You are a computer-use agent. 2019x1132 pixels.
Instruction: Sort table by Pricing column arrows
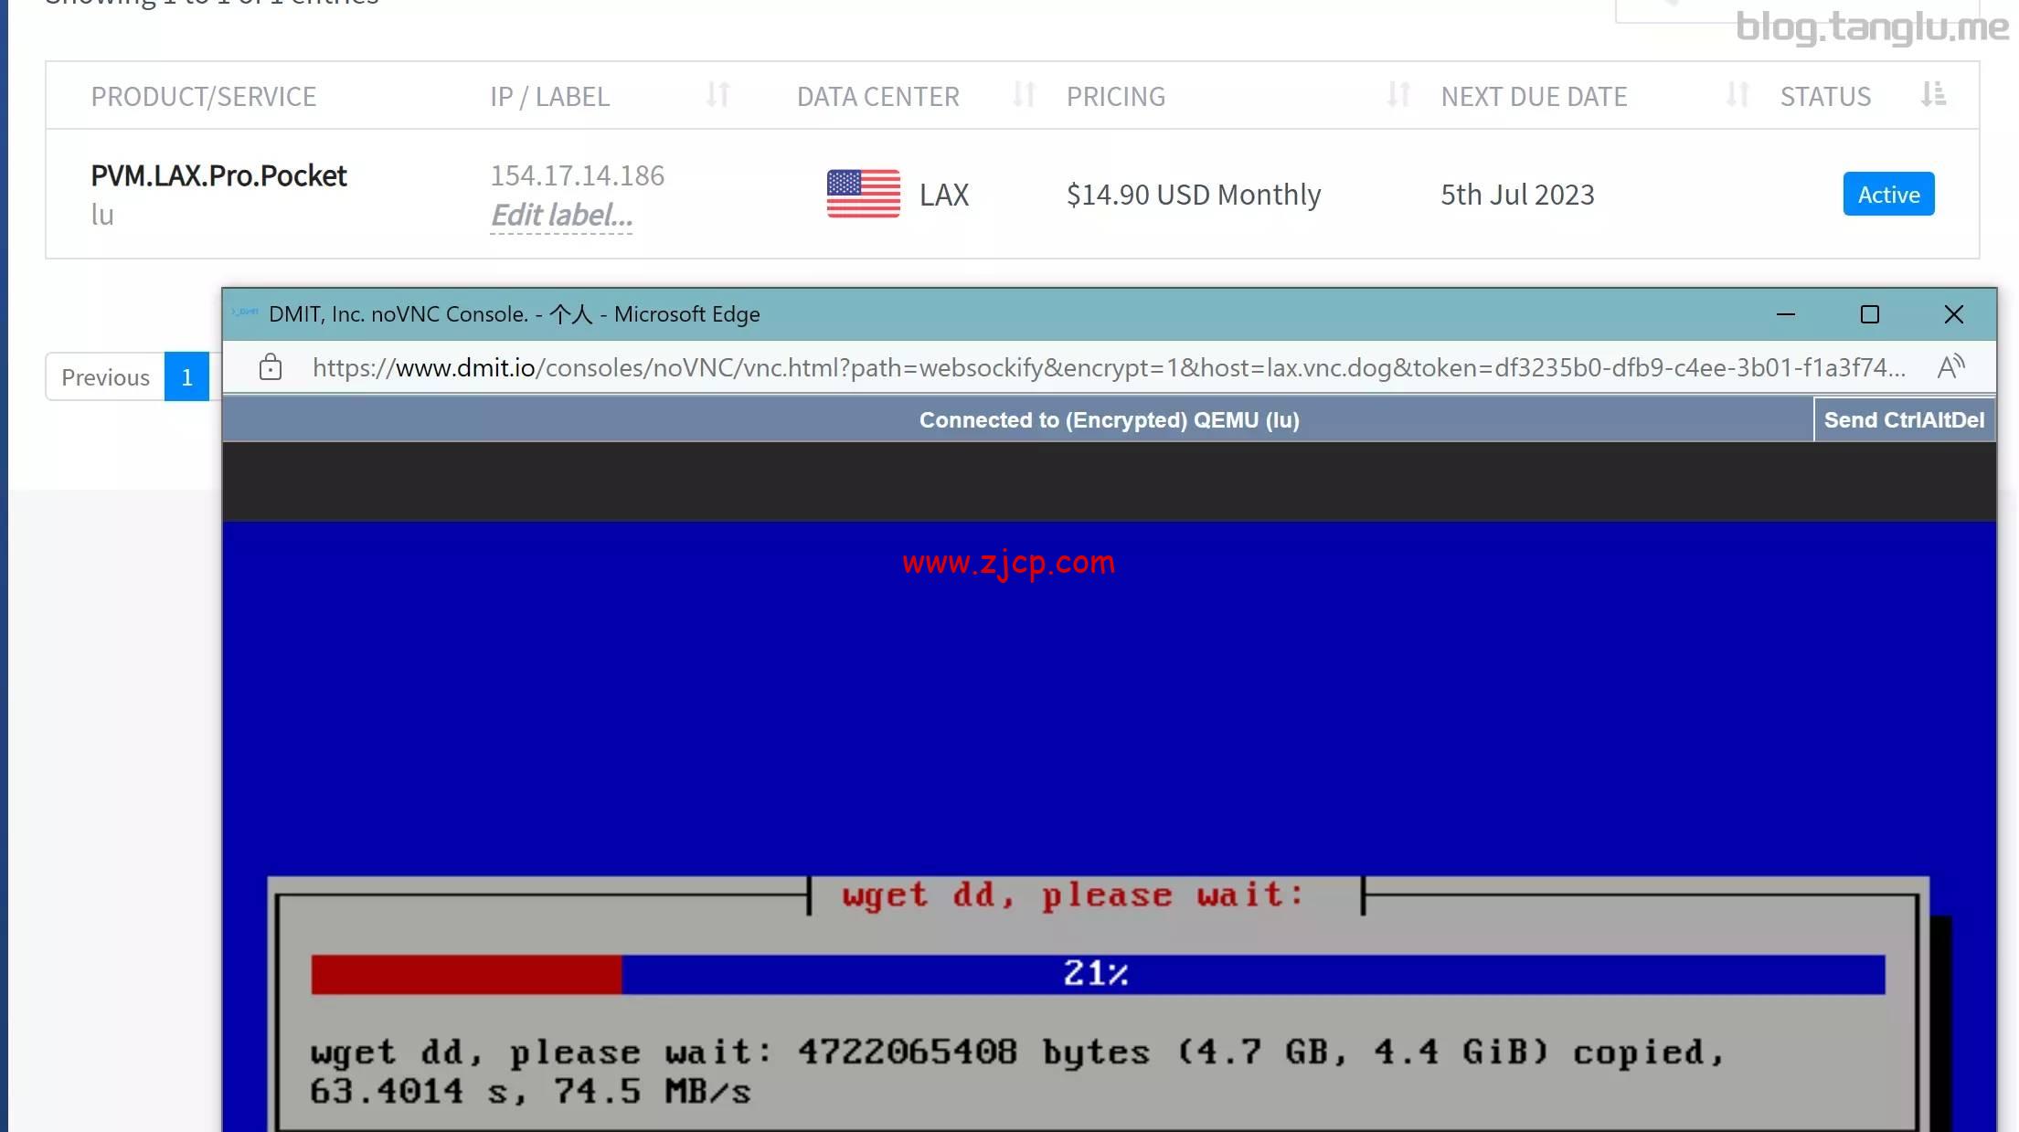click(1398, 95)
